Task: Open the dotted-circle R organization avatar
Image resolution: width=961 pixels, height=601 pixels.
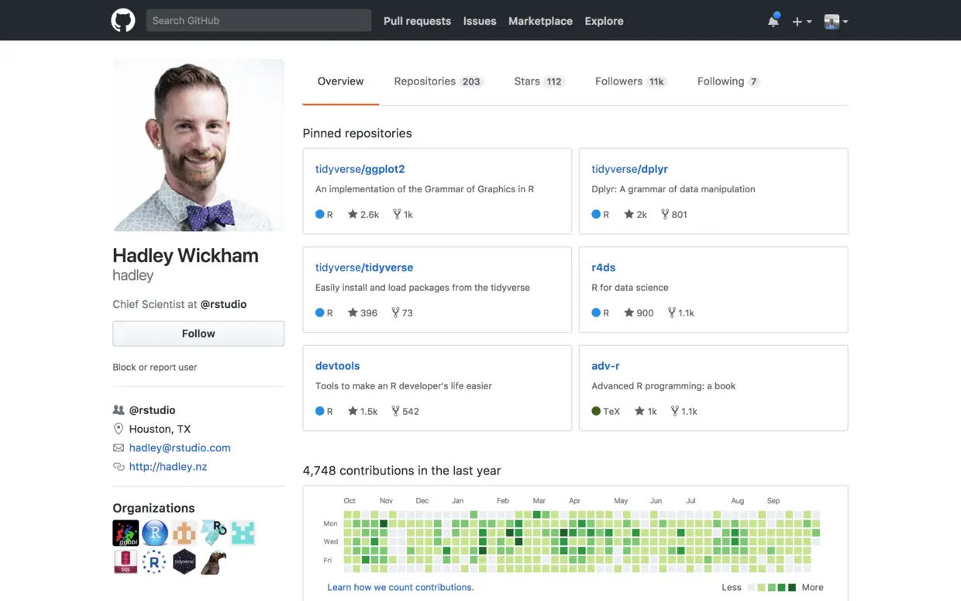Action: [155, 561]
